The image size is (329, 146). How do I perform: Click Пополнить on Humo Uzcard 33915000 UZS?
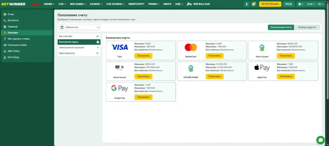pyautogui.click(x=144, y=77)
